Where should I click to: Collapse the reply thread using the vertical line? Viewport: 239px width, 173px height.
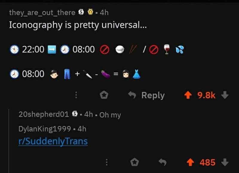[x=9, y=141]
